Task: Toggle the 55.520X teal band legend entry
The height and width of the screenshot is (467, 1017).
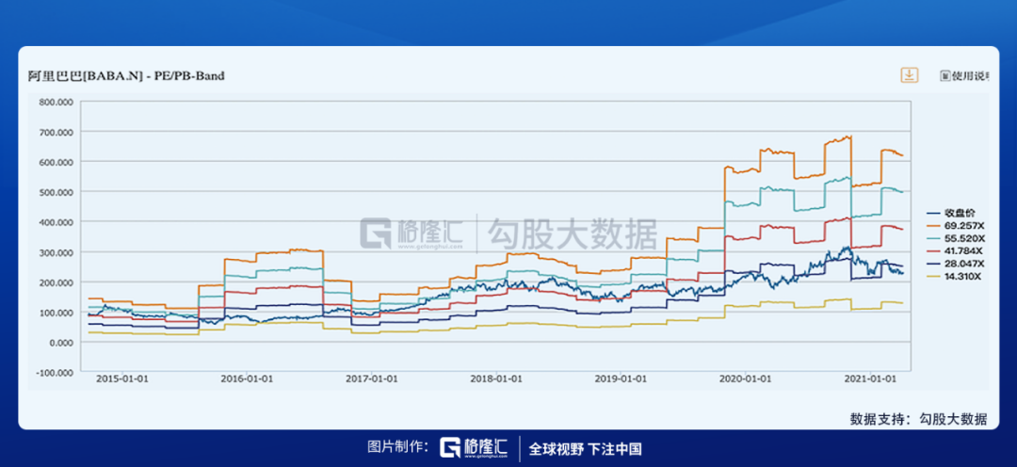Action: pyautogui.click(x=956, y=238)
